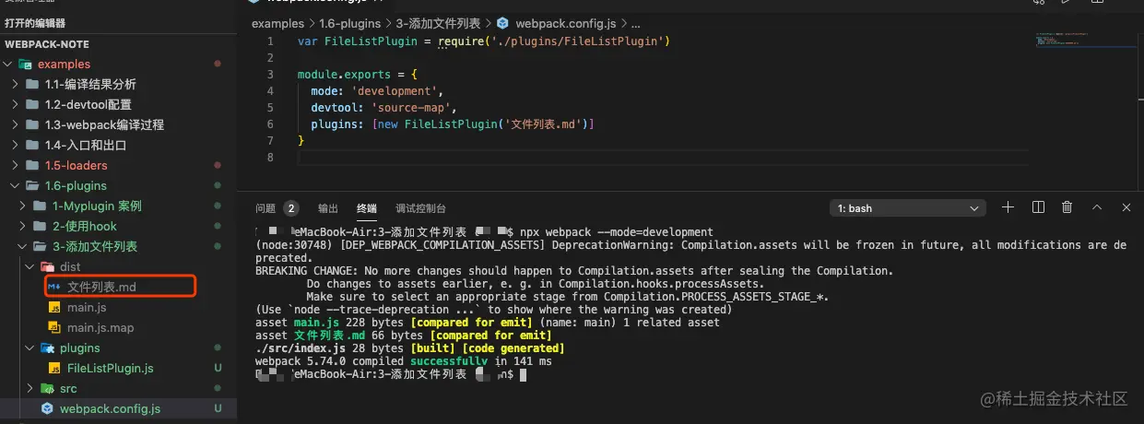Switch to the 输出 output tab
Viewport: 1144px width, 424px height.
(327, 208)
